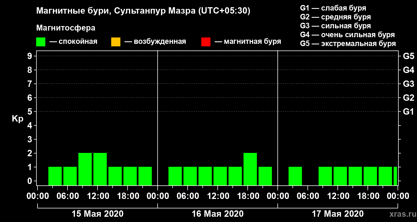The width and height of the screenshot is (417, 222).
Task: Click the first green bar on 15 Мая
Action: (x=55, y=176)
